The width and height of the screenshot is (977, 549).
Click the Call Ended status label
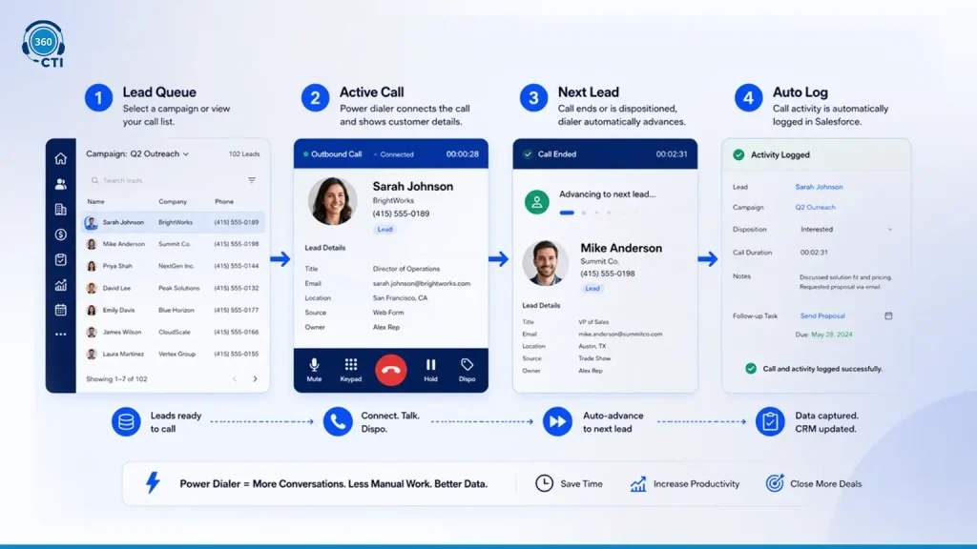[x=557, y=154]
